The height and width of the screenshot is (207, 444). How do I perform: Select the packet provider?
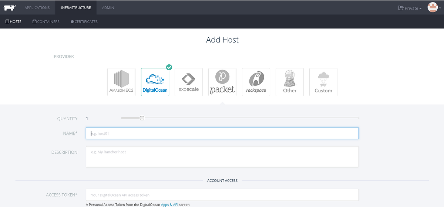click(x=222, y=82)
